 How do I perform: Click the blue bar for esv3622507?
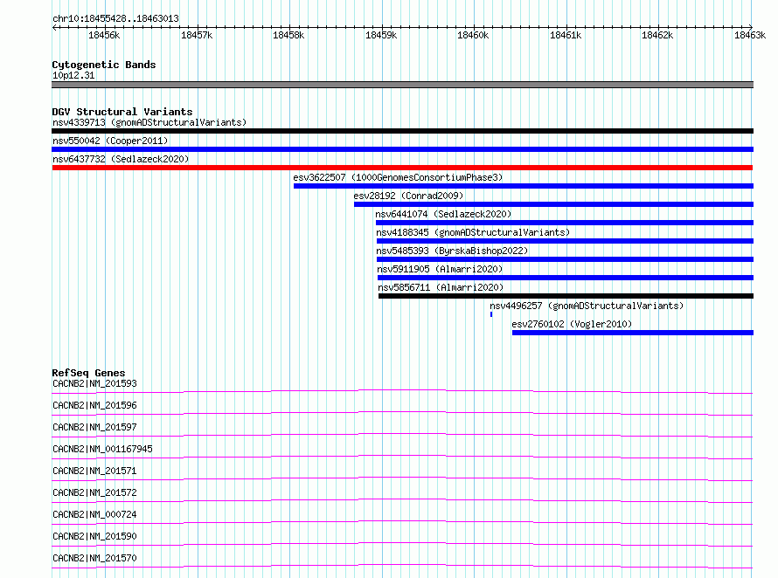coord(524,186)
